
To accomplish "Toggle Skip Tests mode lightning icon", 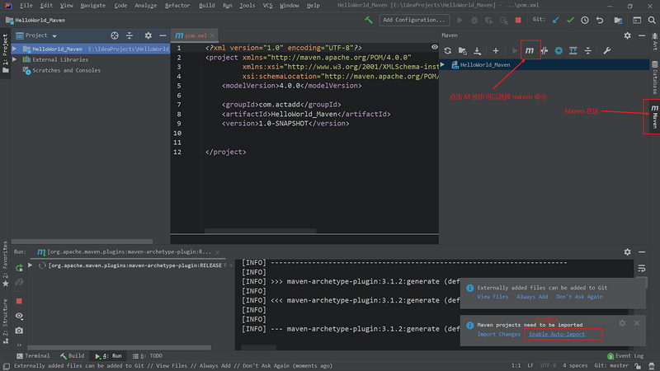I will tap(559, 50).
